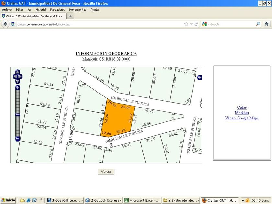
Task: Click the Volver button
Action: (106, 172)
